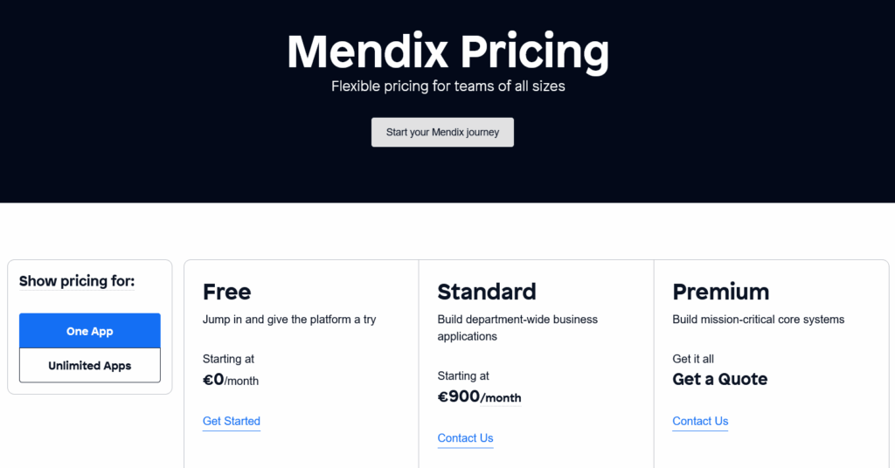Click Contact Us under the Premium plan
This screenshot has height=468, width=895.
click(x=700, y=421)
